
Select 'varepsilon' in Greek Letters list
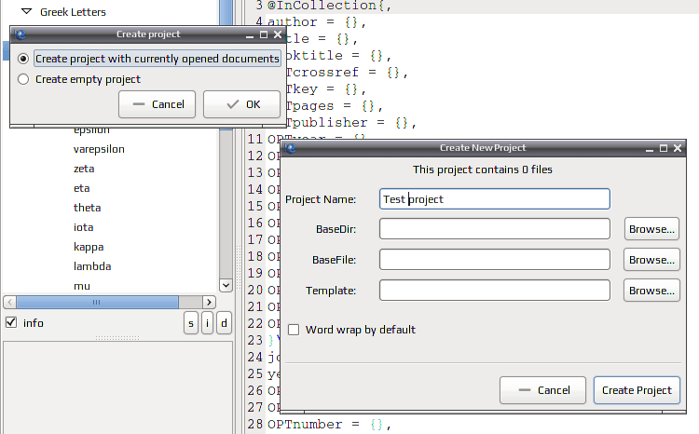(x=99, y=149)
